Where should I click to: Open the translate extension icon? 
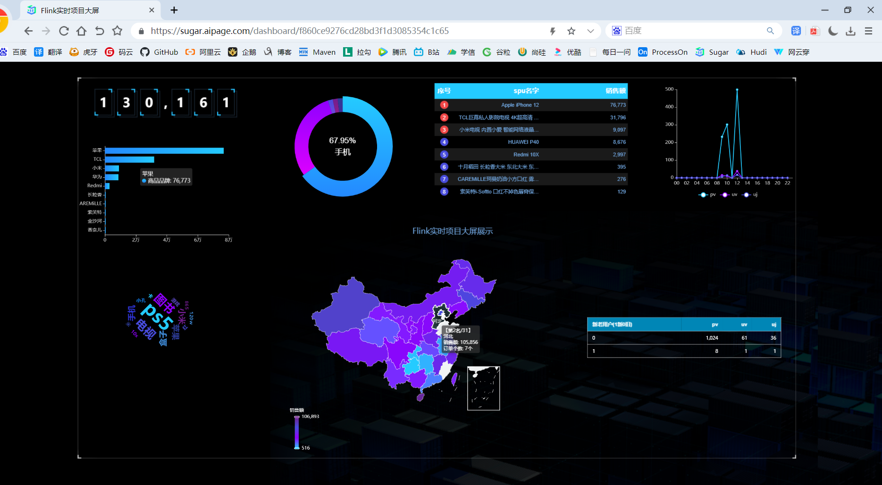point(796,31)
